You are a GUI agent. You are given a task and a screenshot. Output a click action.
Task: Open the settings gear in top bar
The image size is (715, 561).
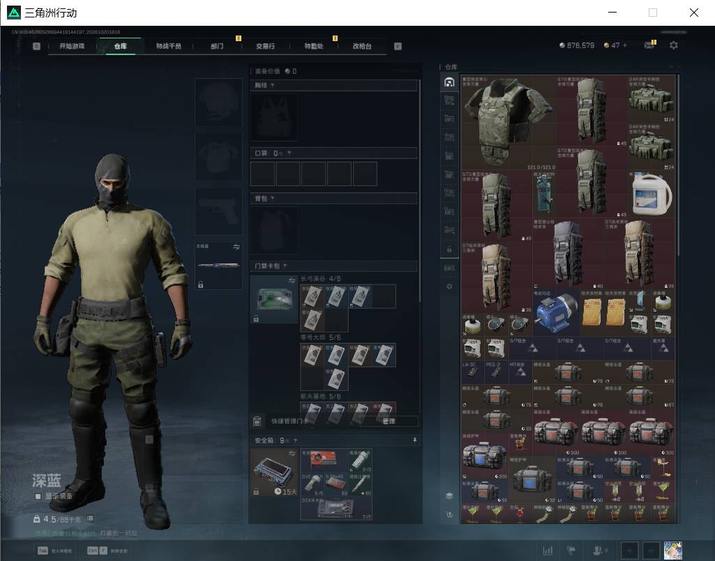click(x=674, y=45)
